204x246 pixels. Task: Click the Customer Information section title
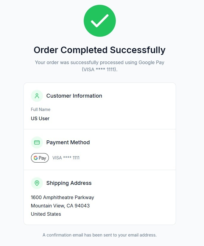click(74, 96)
